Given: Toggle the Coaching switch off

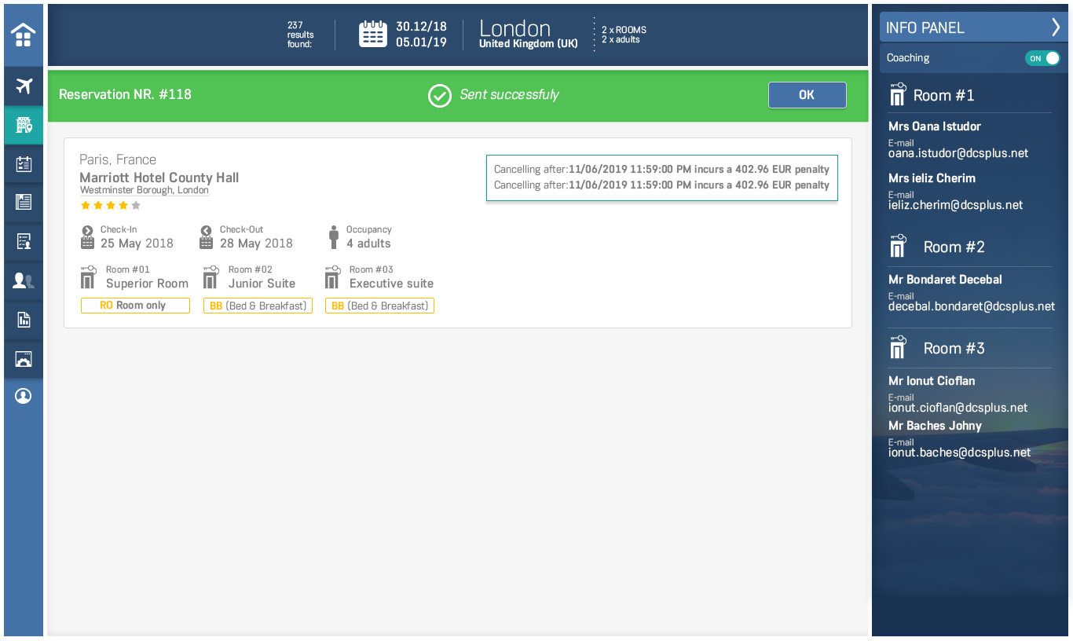Looking at the screenshot, I should [x=1042, y=58].
